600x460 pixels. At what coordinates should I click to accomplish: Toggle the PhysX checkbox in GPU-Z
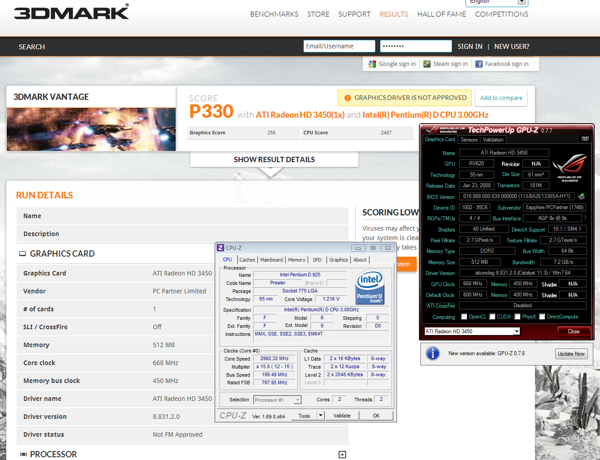pos(518,317)
